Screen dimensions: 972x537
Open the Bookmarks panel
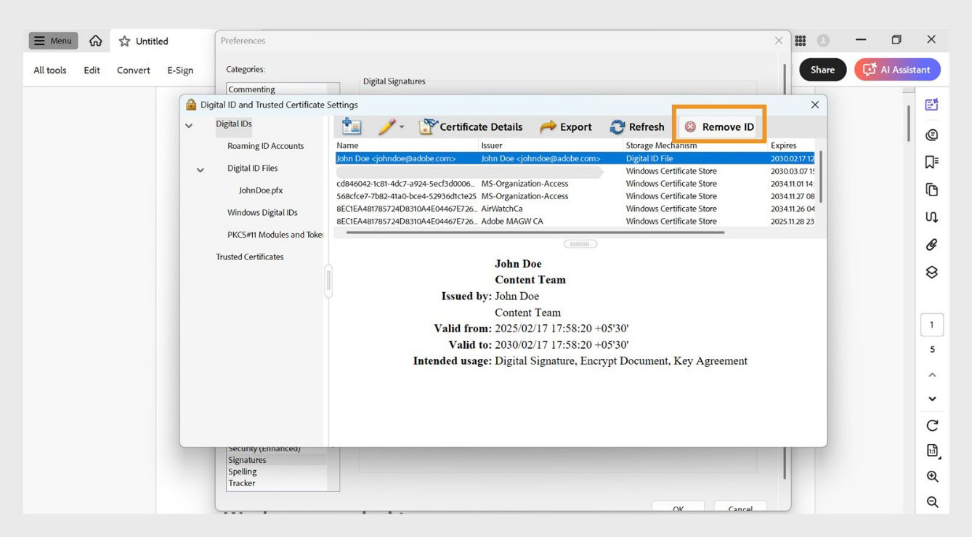click(x=933, y=161)
